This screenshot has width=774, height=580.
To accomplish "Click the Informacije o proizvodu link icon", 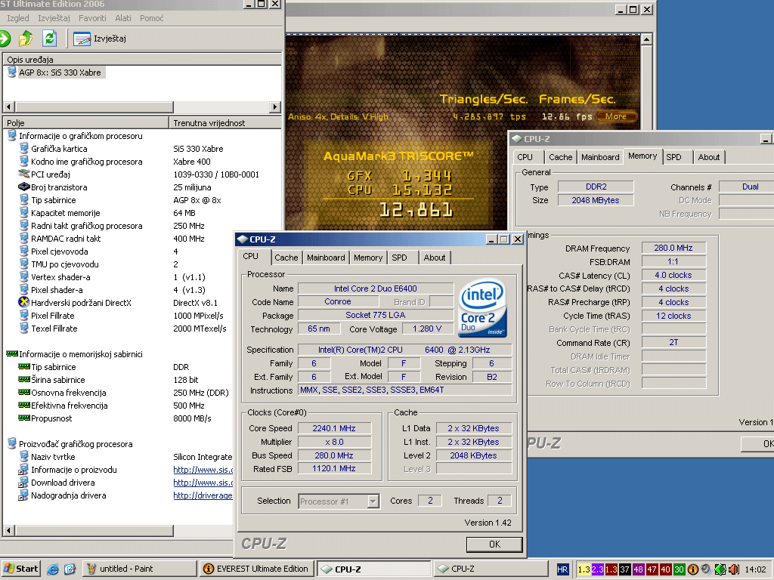I will 23,470.
